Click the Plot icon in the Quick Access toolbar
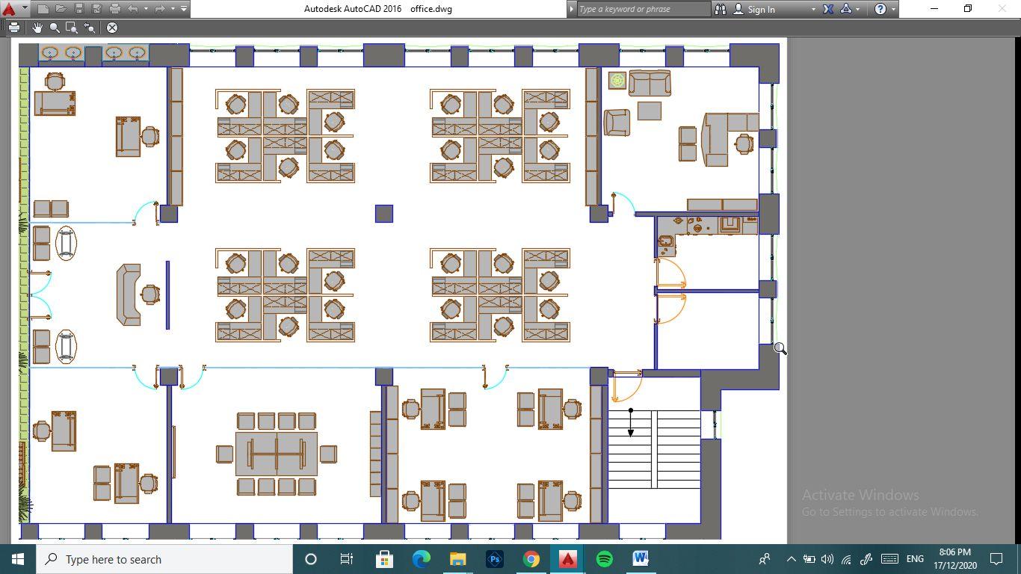This screenshot has width=1021, height=574. [x=114, y=9]
